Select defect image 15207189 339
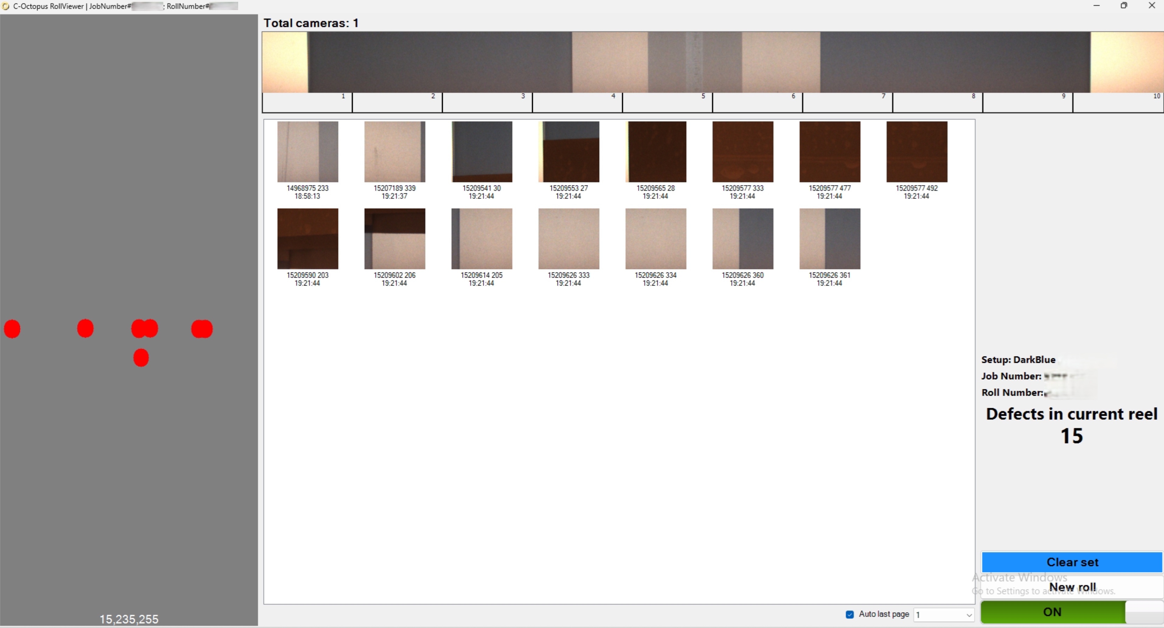The width and height of the screenshot is (1164, 628). coord(394,152)
